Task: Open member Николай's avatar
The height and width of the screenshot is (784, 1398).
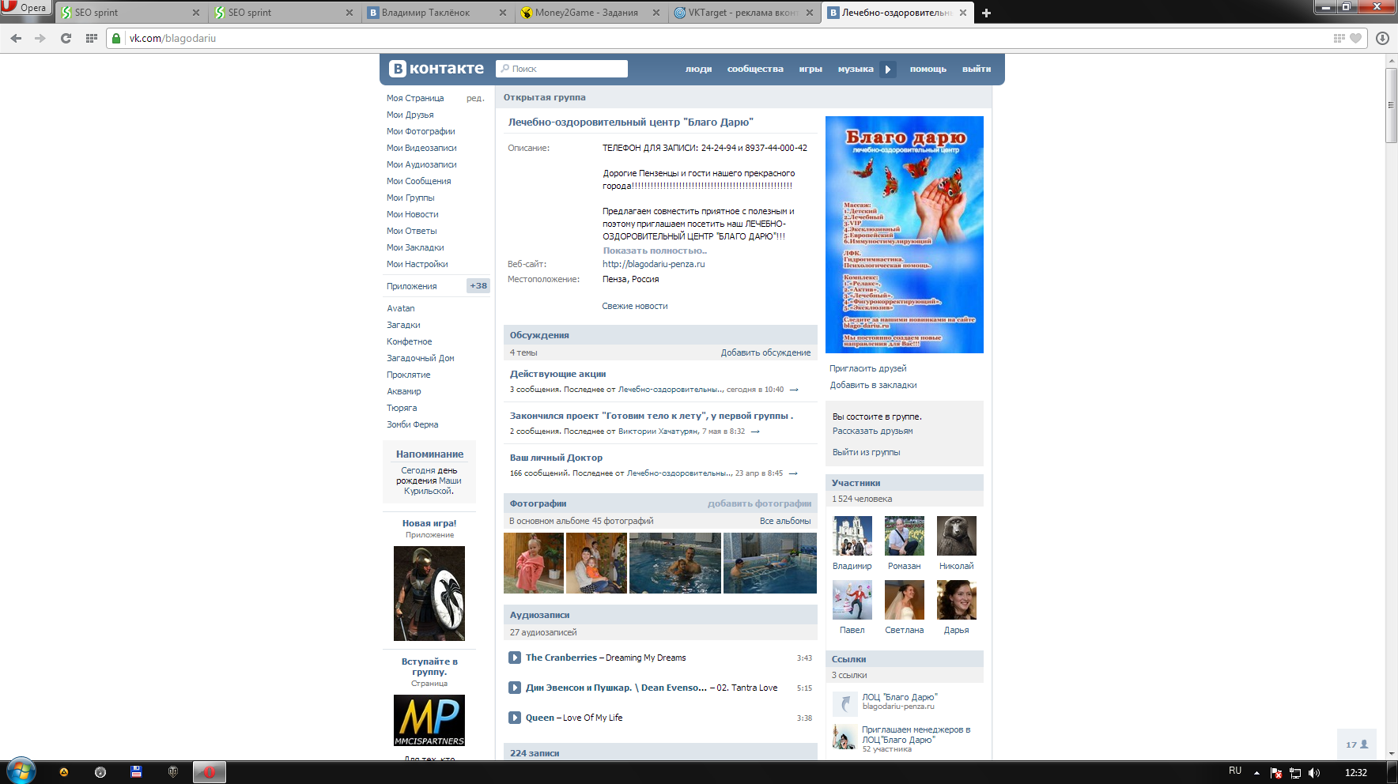Action: (x=957, y=536)
